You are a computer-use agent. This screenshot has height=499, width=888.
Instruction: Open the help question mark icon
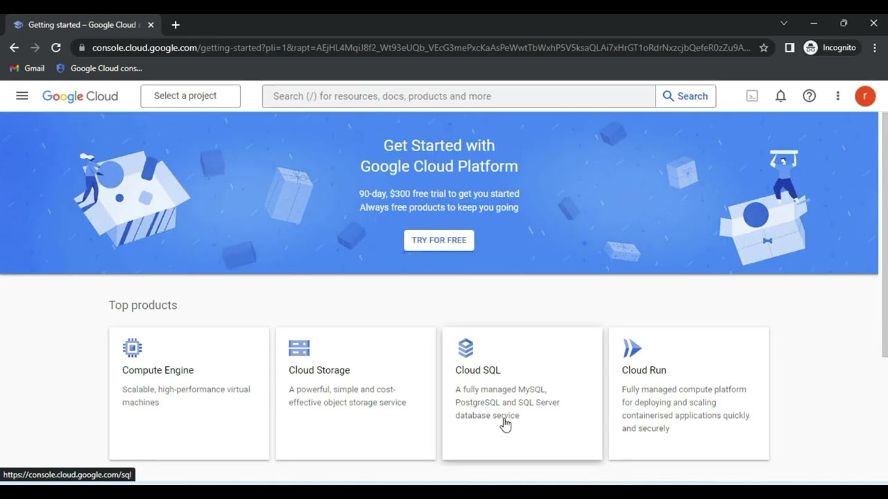809,96
